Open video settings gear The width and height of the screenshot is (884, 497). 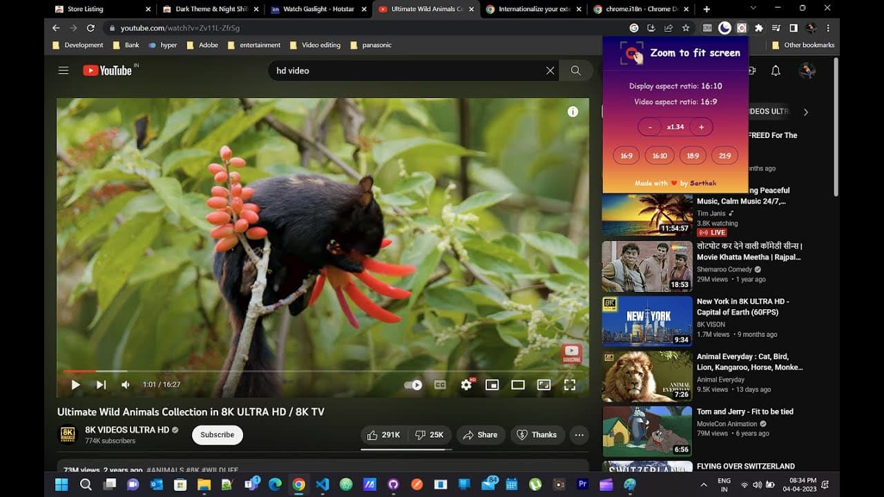tap(466, 384)
